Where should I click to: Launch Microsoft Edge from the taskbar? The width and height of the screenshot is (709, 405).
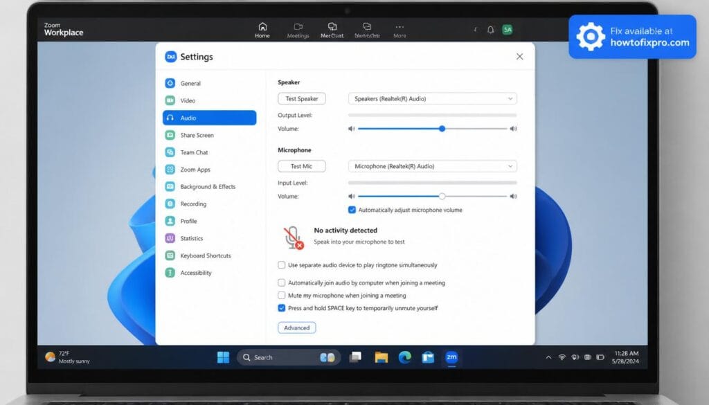click(404, 357)
